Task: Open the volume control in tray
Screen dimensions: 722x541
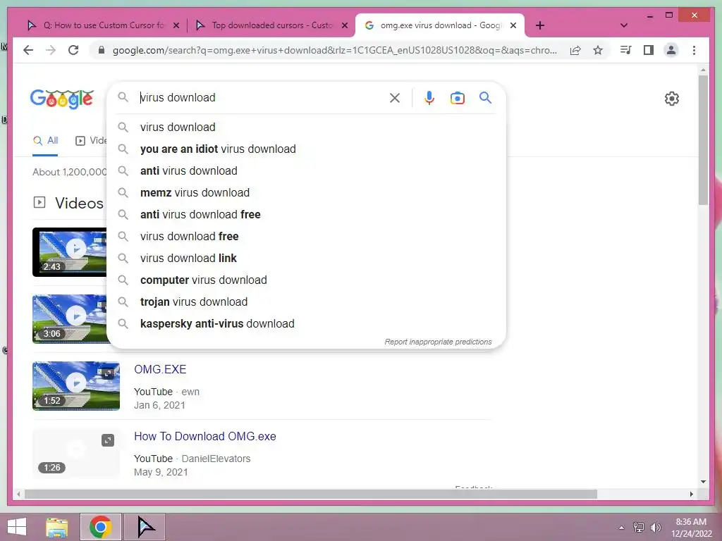Action: pos(656,528)
